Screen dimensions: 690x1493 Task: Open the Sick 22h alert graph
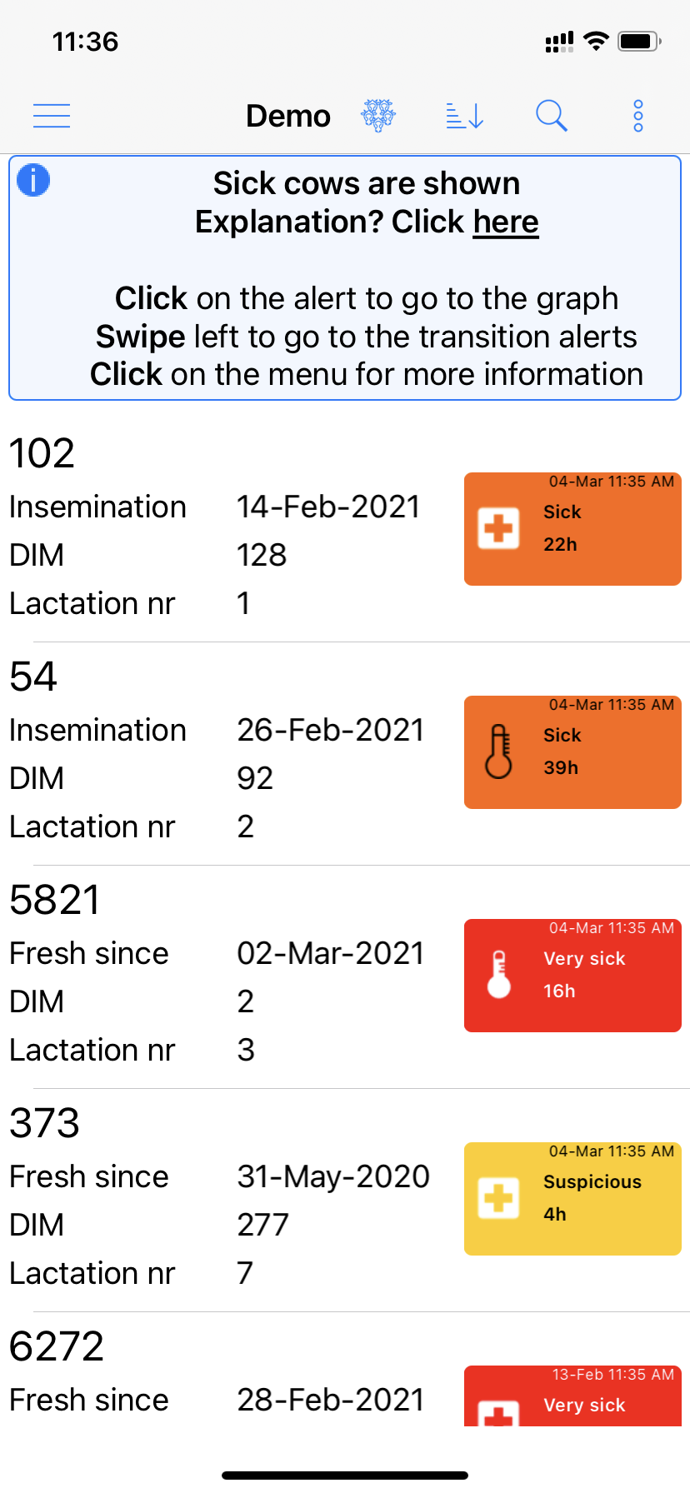(x=572, y=529)
